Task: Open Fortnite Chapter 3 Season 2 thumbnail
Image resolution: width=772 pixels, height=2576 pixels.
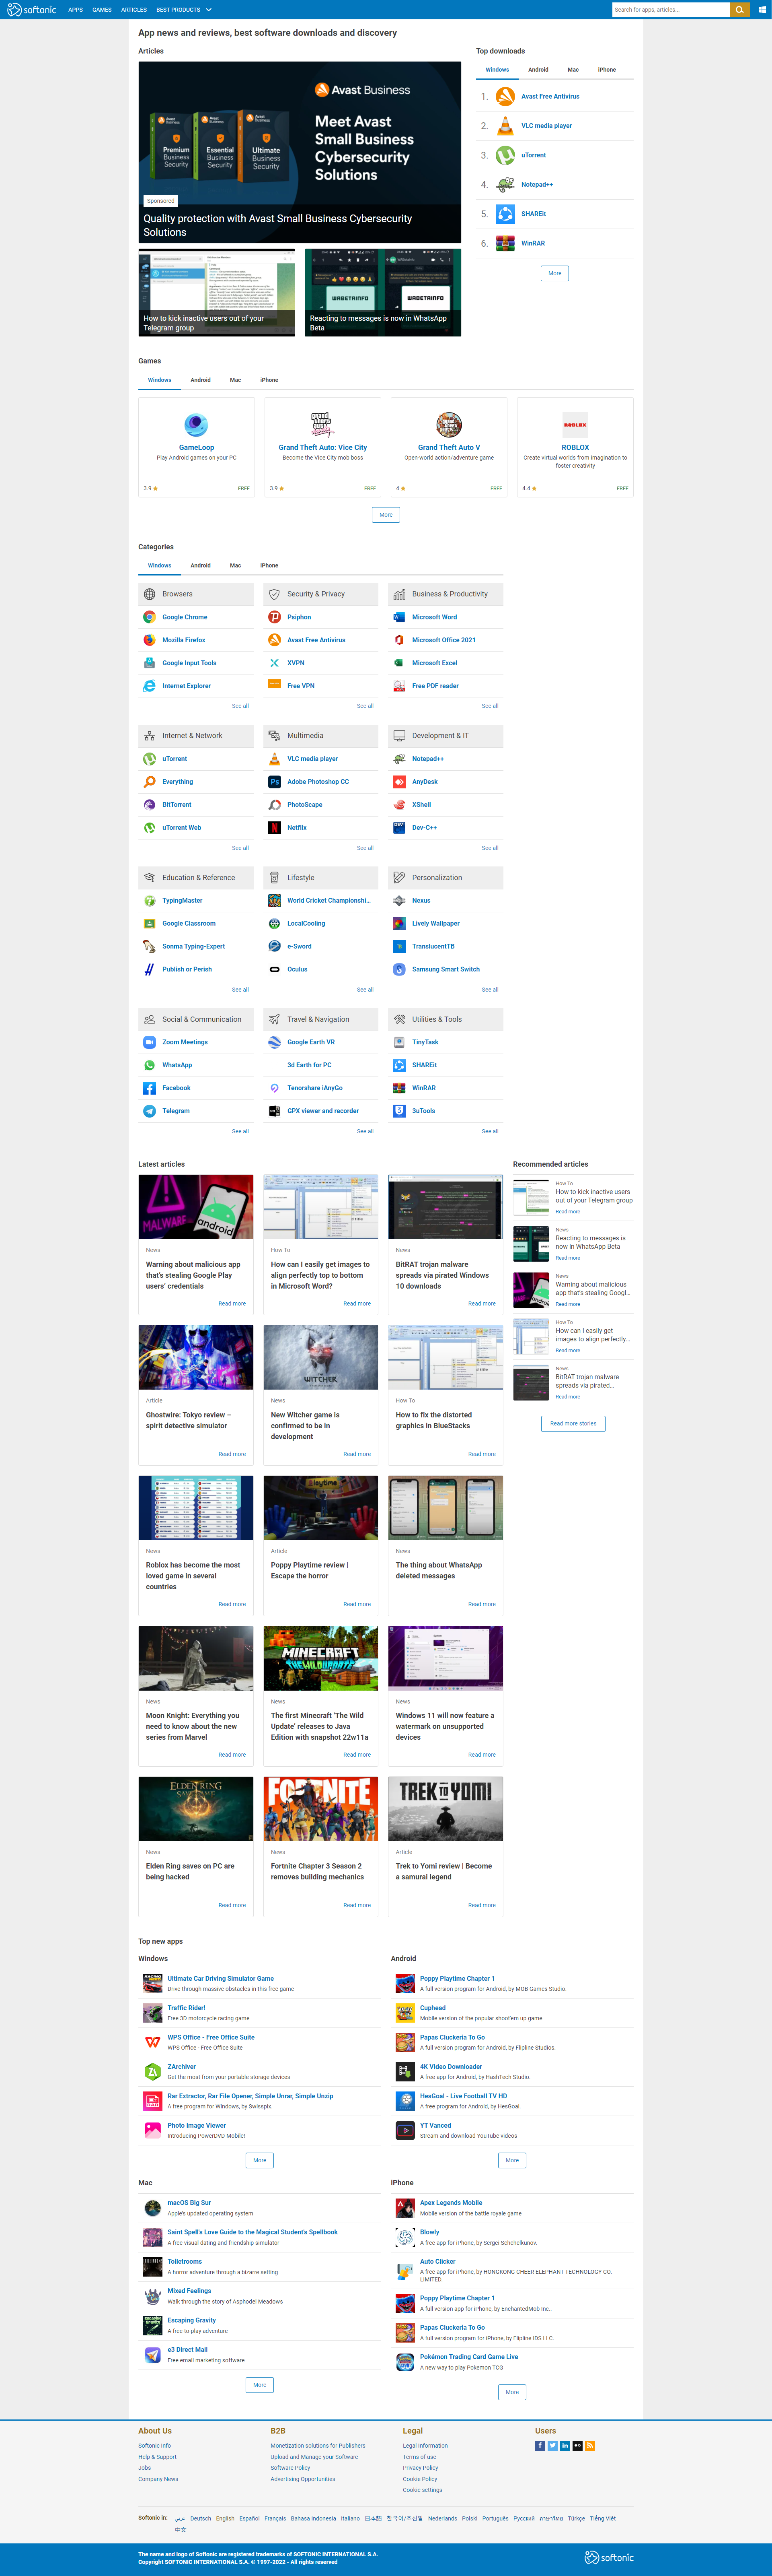Action: (x=320, y=1809)
